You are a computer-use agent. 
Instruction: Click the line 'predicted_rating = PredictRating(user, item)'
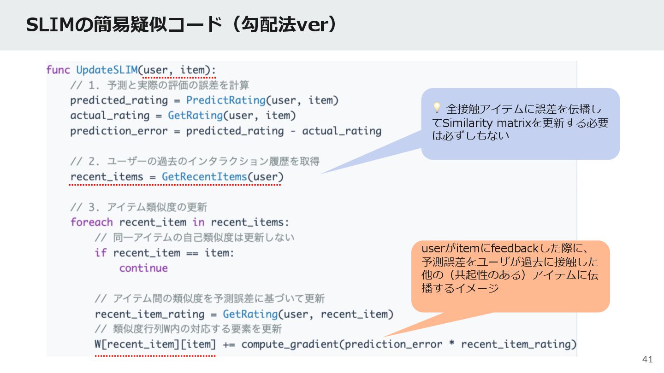point(204,100)
